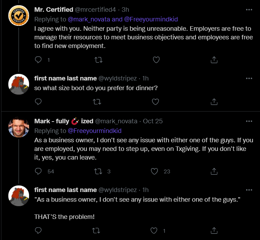260x240 pixels.
Task: Reply to Mark's business owner tweet
Action: click(x=38, y=171)
